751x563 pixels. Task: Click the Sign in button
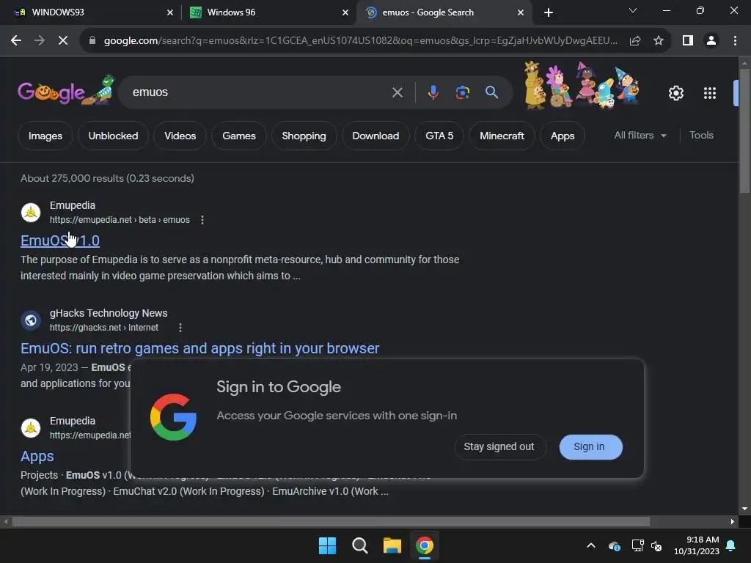tap(590, 446)
